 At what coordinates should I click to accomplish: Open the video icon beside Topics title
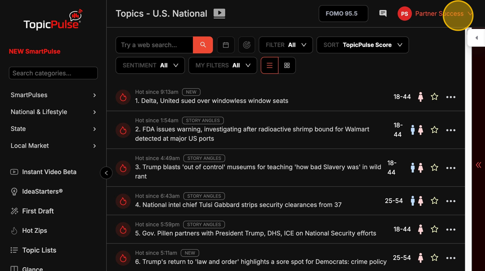point(219,13)
